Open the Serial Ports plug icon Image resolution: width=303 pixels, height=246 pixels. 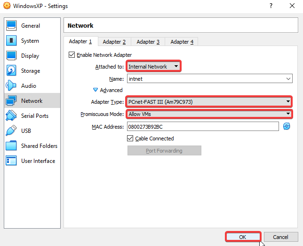11,115
